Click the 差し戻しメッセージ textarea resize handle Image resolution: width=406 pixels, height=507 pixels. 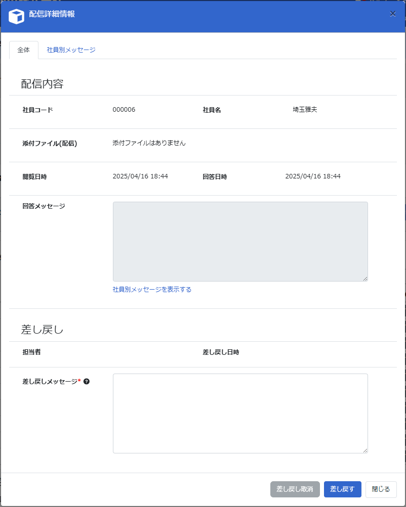click(364, 450)
